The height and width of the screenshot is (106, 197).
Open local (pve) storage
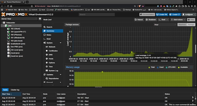[x=15, y=53]
